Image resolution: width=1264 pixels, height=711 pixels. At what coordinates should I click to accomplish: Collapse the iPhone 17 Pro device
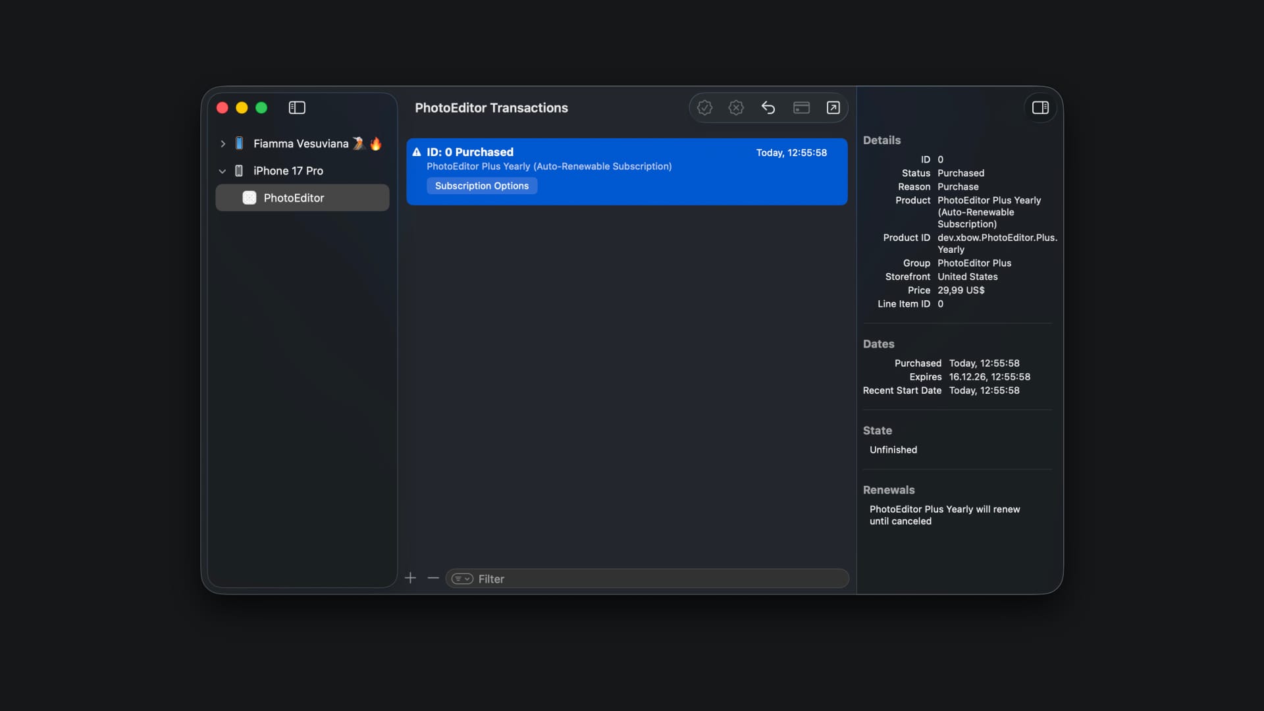223,171
